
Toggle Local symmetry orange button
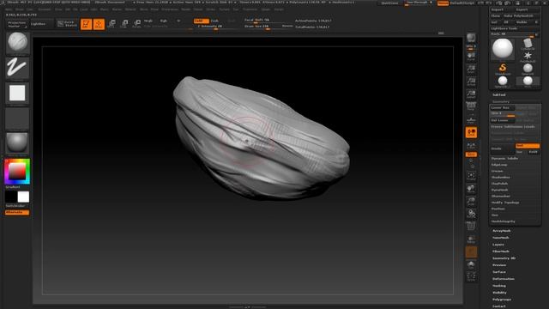pos(471,132)
